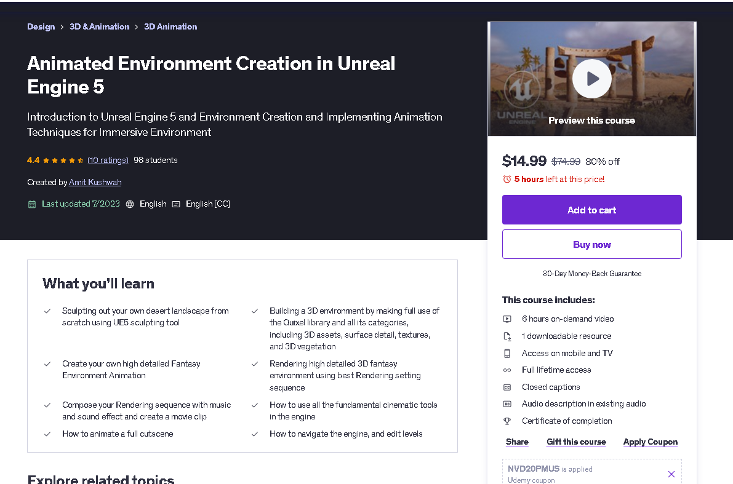Click checkmark beside Building a 3D environment

pyautogui.click(x=255, y=311)
